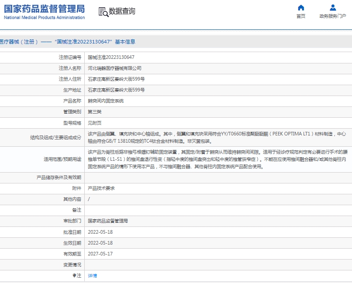352x284 pixels.
Task: Click the 生产地址 address value
Action: pyautogui.click(x=116, y=90)
